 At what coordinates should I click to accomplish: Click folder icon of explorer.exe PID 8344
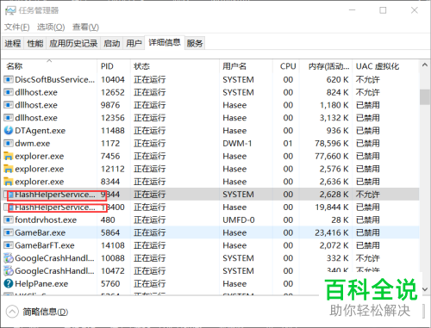[9, 182]
